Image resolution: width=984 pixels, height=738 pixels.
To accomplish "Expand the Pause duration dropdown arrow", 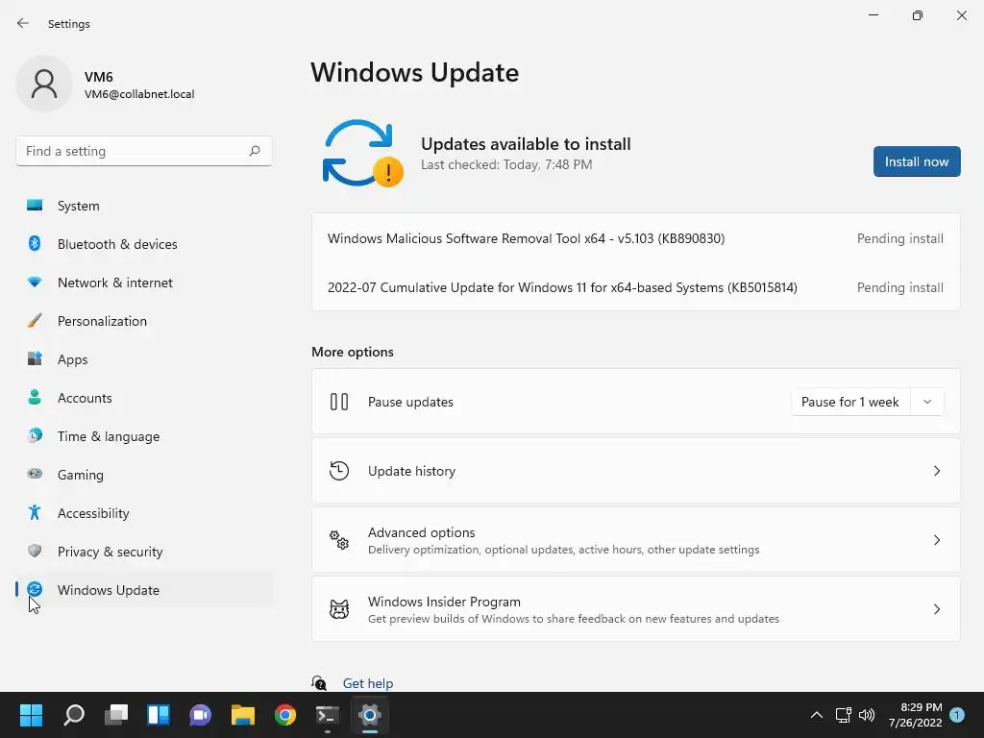I will (x=927, y=402).
